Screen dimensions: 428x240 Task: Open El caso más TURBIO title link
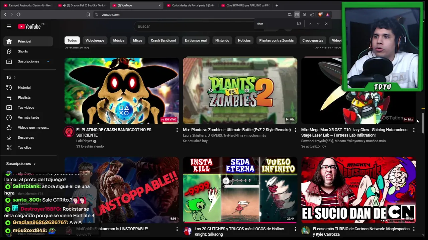pyautogui.click(x=361, y=231)
